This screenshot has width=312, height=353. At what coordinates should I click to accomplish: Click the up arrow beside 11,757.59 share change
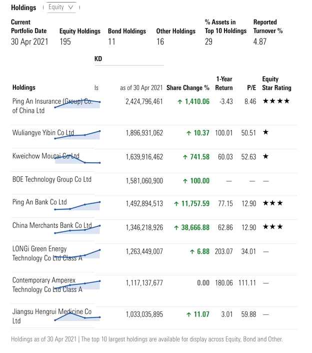[x=176, y=204]
